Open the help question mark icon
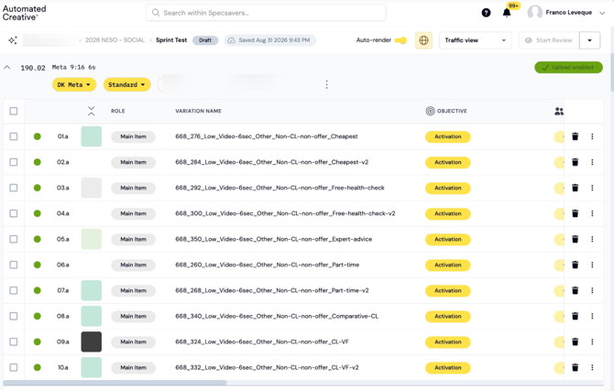This screenshot has height=391, width=614. 486,13
